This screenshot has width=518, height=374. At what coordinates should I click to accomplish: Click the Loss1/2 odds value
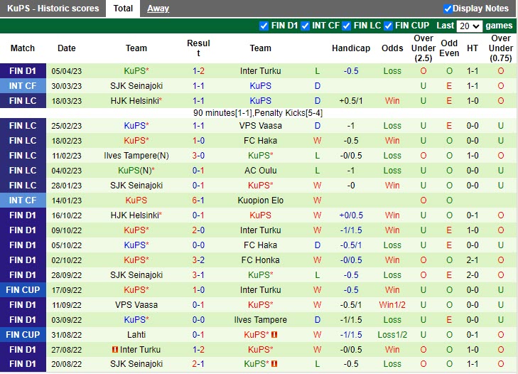(392, 335)
